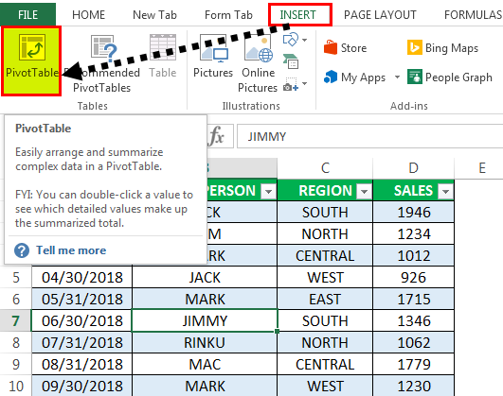Select the EAST region cell
Viewport: 503px width, 396px height.
[x=325, y=299]
